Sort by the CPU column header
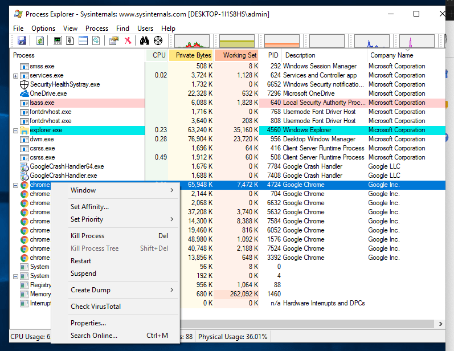The image size is (454, 351). pyautogui.click(x=156, y=55)
